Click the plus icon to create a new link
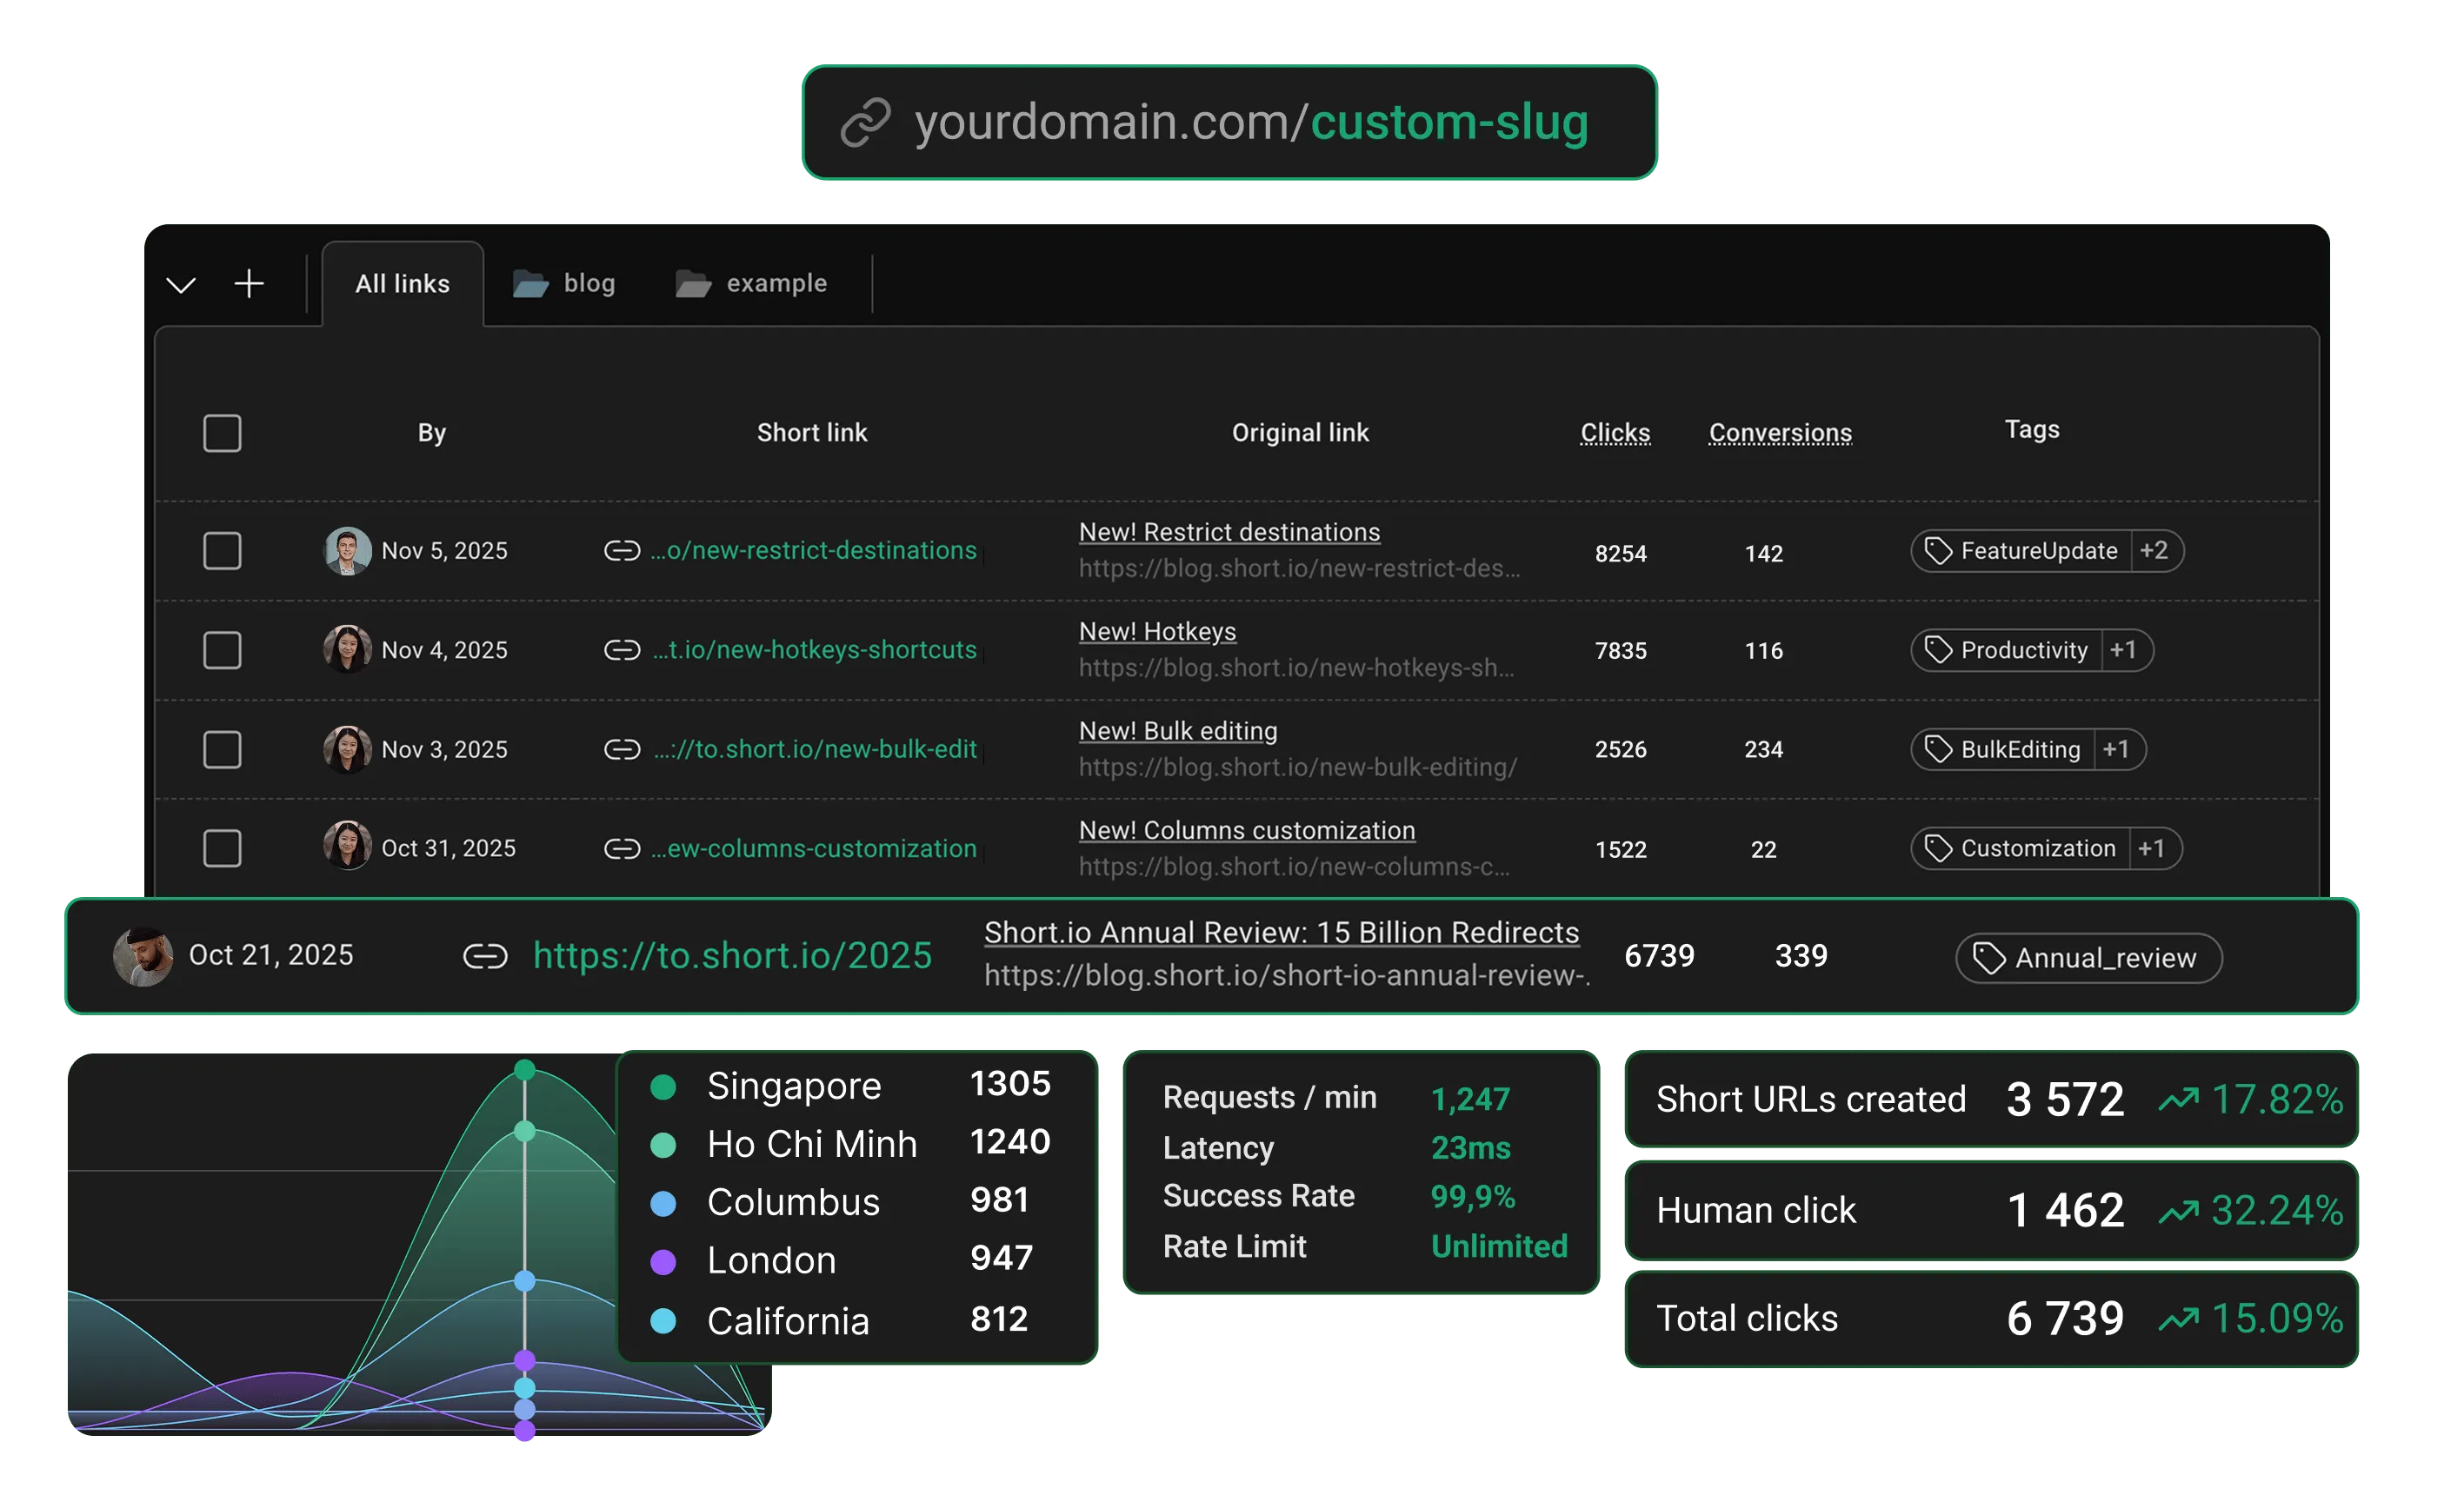 (249, 283)
